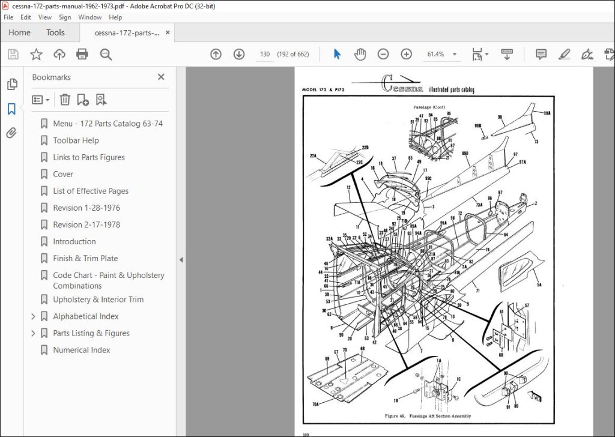Open the fit page options icon

[477, 54]
